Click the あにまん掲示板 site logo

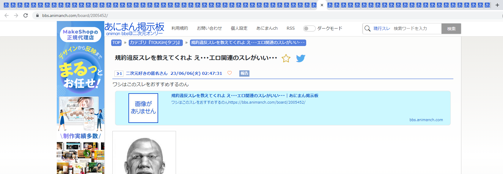[x=134, y=29]
